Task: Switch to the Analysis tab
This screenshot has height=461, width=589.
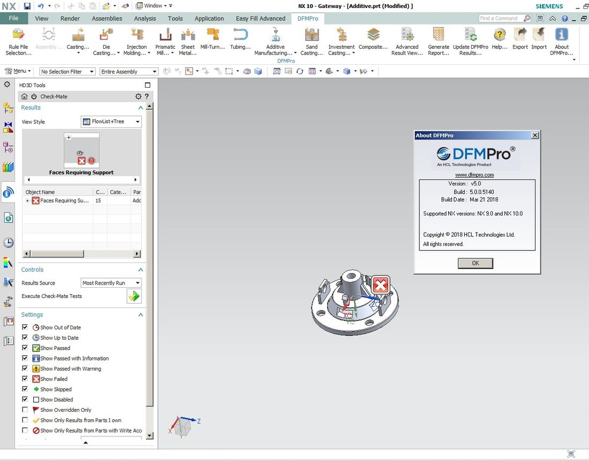Action: coord(145,18)
